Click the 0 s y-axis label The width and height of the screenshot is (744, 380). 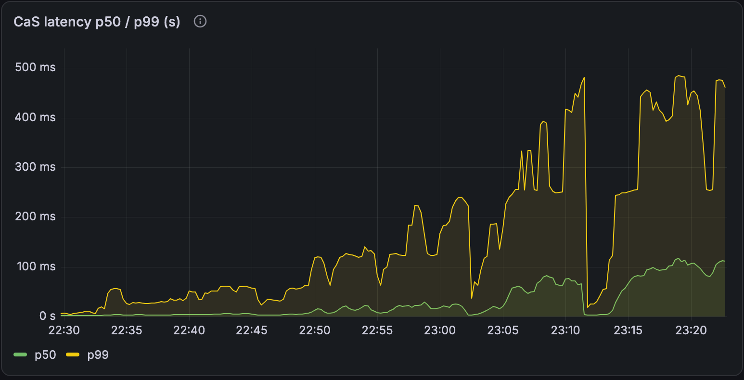coord(48,317)
